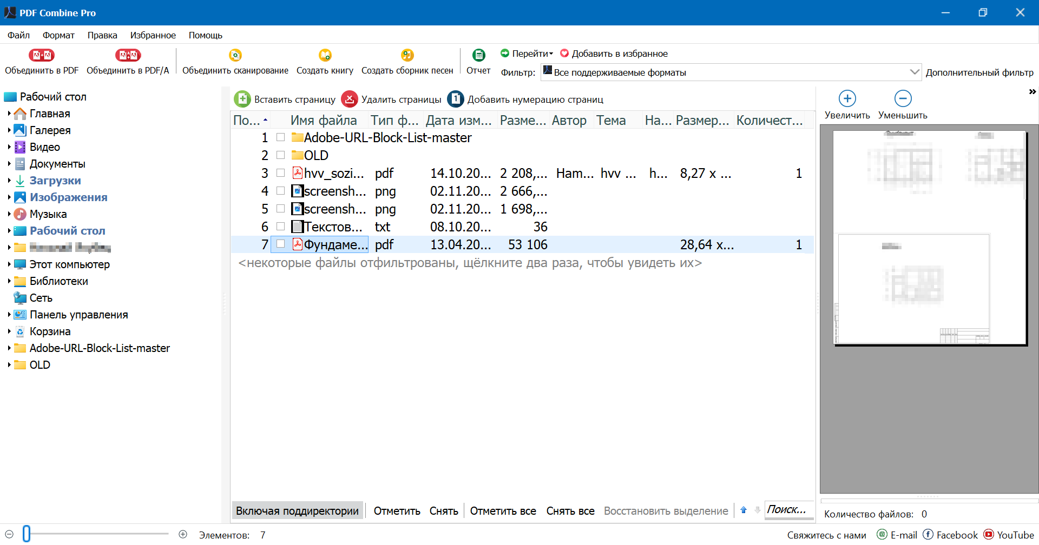1039x545 pixels.
Task: Check the Текстов txt row checkbox
Action: pos(280,227)
